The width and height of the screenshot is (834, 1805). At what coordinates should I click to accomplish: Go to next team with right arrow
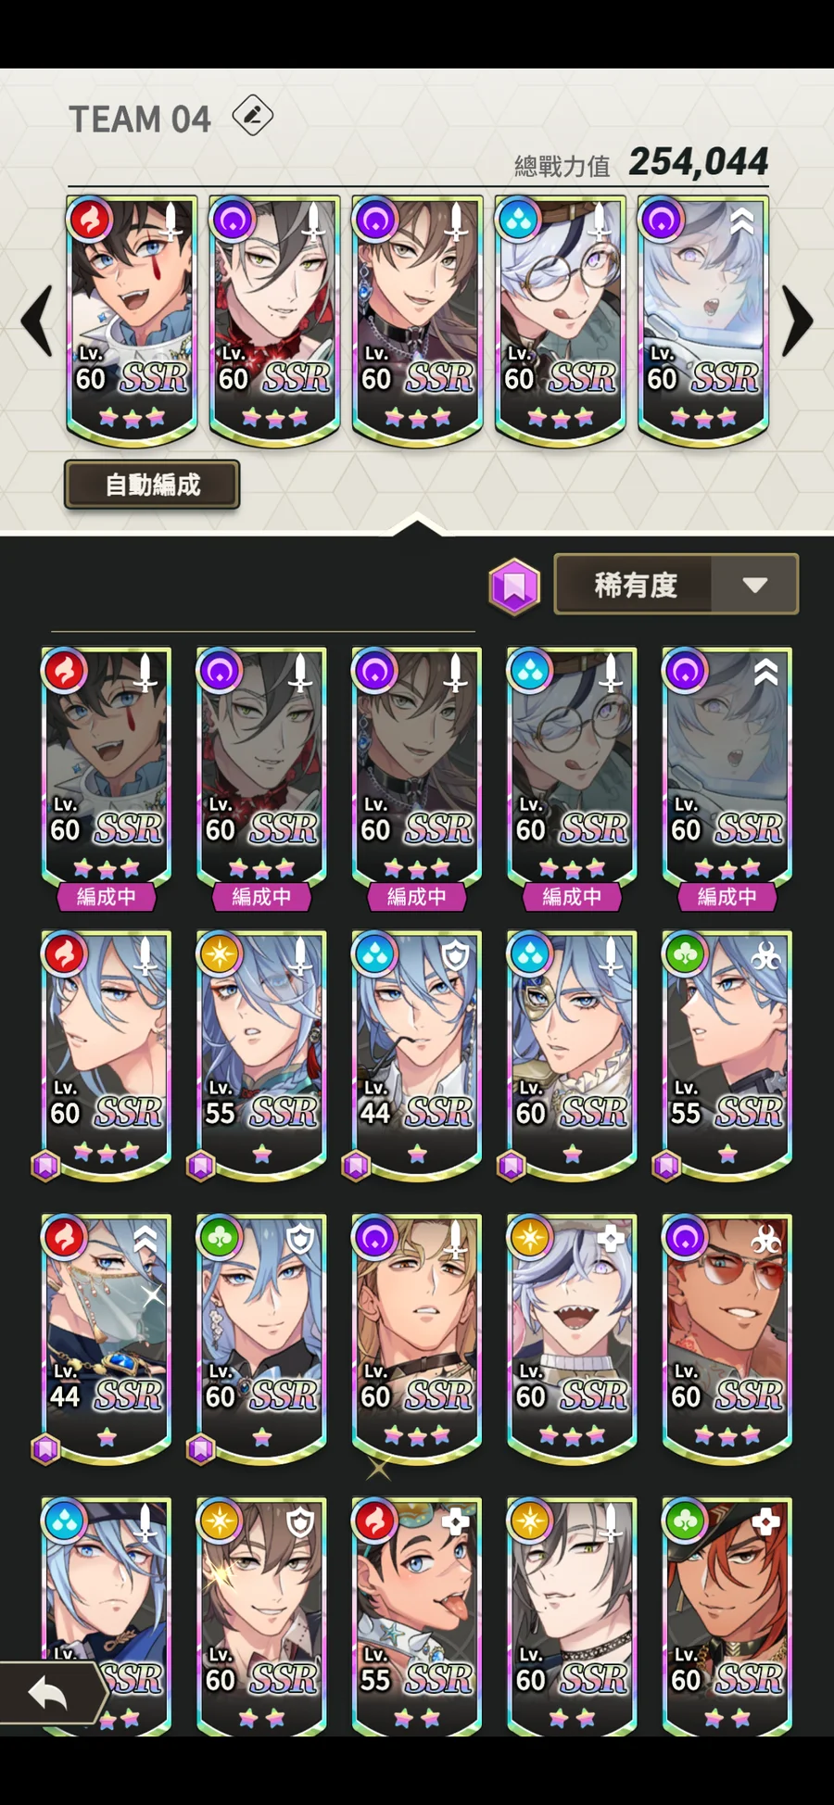pos(797,321)
